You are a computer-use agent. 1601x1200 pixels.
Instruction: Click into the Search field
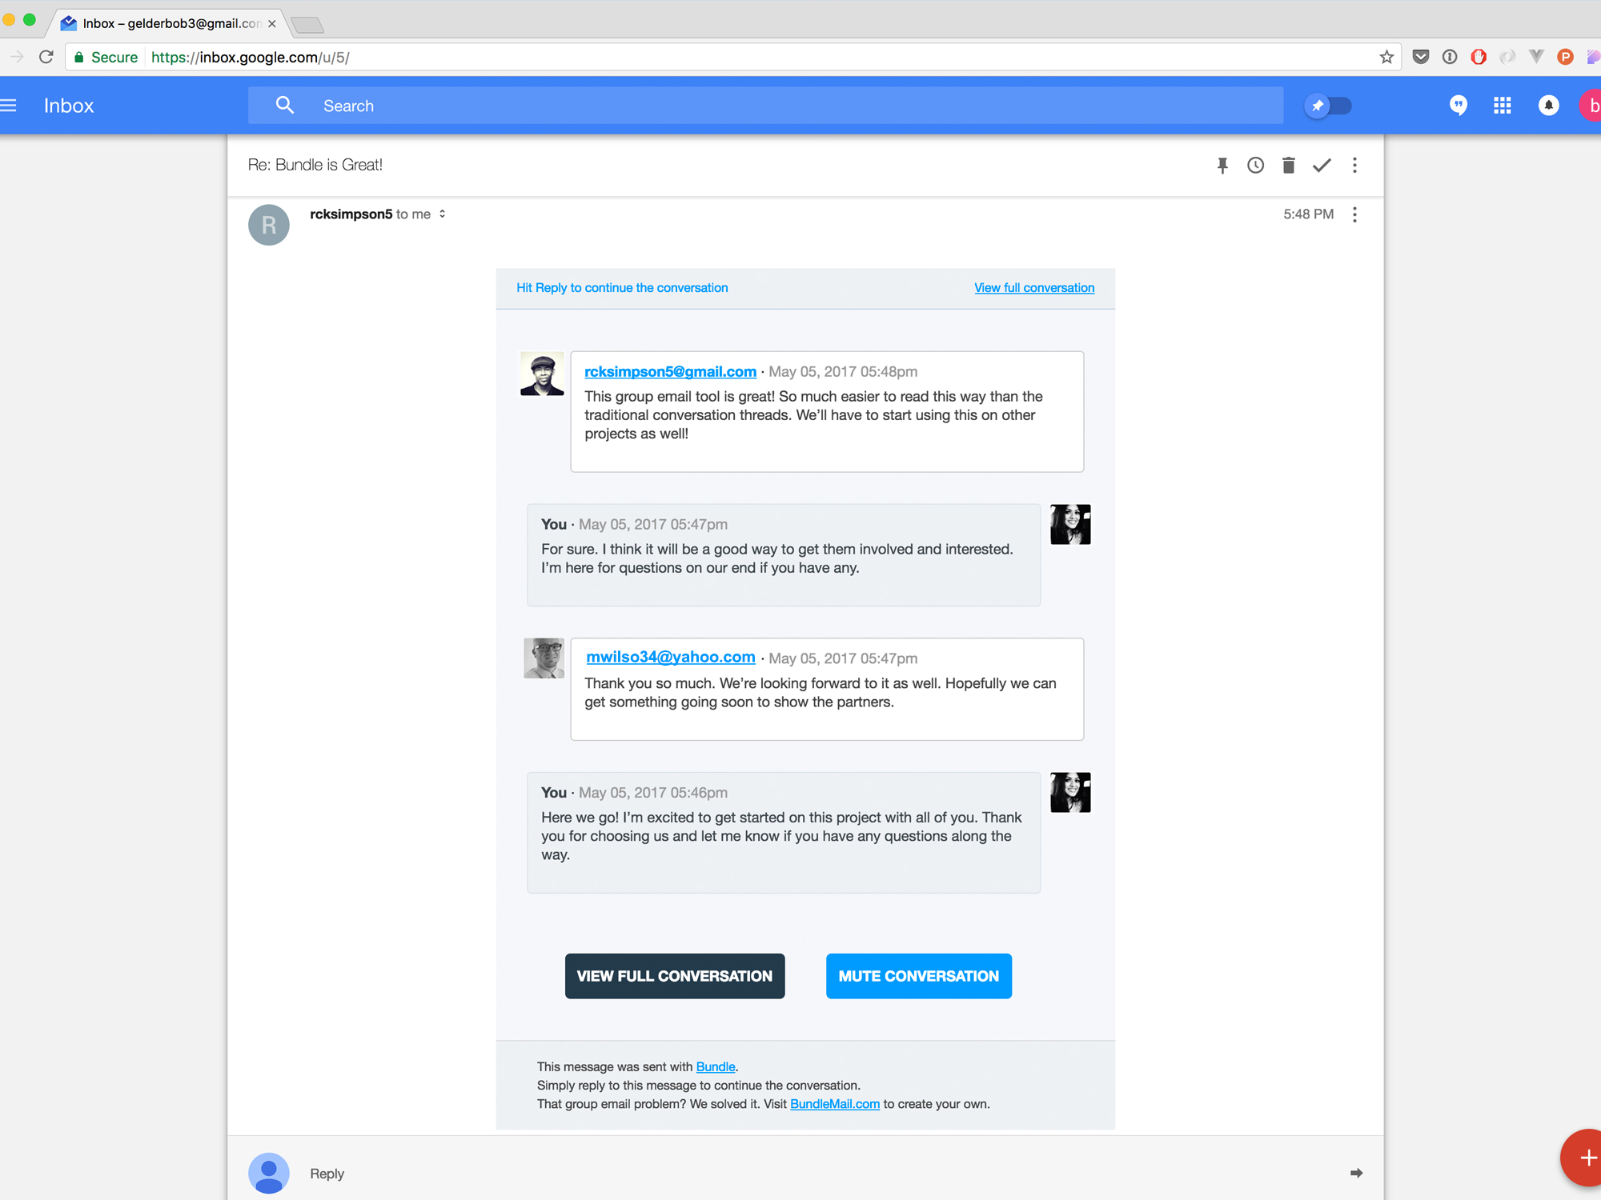click(765, 106)
